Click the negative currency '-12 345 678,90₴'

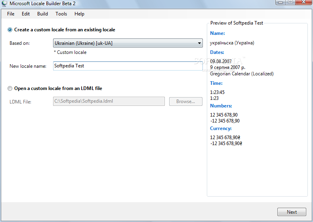[226, 144]
